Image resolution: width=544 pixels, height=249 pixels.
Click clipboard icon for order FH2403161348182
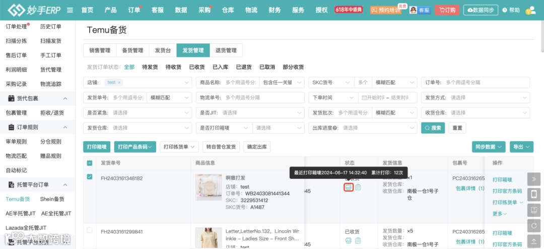[358, 187]
